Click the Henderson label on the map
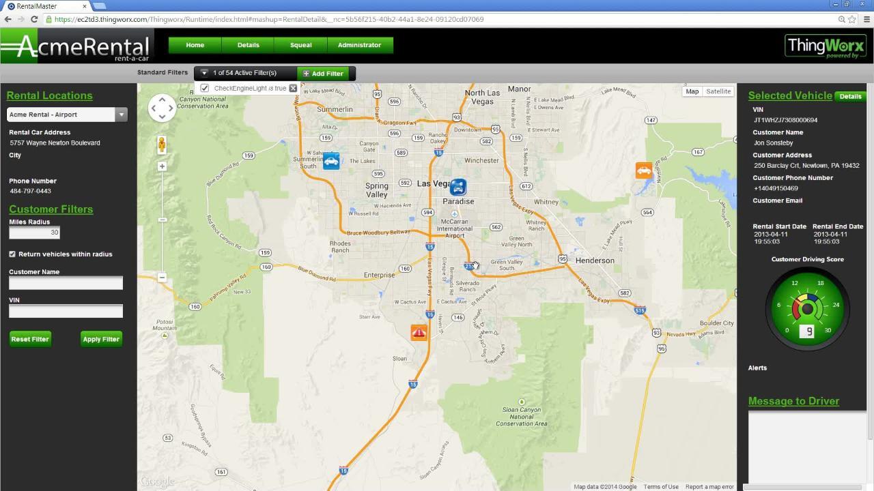 point(595,261)
